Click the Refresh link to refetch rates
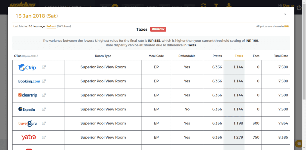Screen dimensions: 306x150 coord(51,26)
